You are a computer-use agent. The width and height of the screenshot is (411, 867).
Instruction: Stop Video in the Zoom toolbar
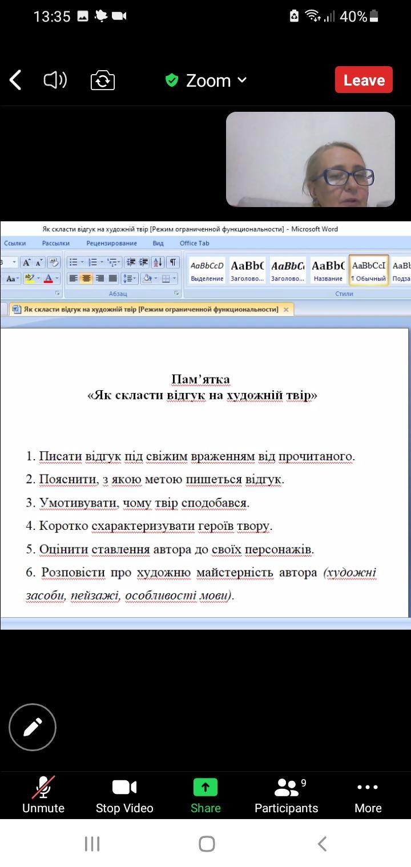(124, 795)
